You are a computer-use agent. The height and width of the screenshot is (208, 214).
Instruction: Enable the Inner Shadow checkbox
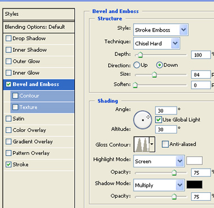[x=8, y=50]
